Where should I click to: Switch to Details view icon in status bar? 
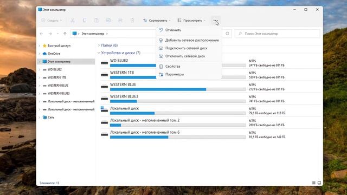click(313, 183)
